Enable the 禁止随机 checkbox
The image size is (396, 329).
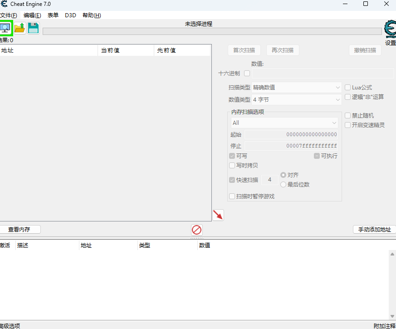(347, 115)
